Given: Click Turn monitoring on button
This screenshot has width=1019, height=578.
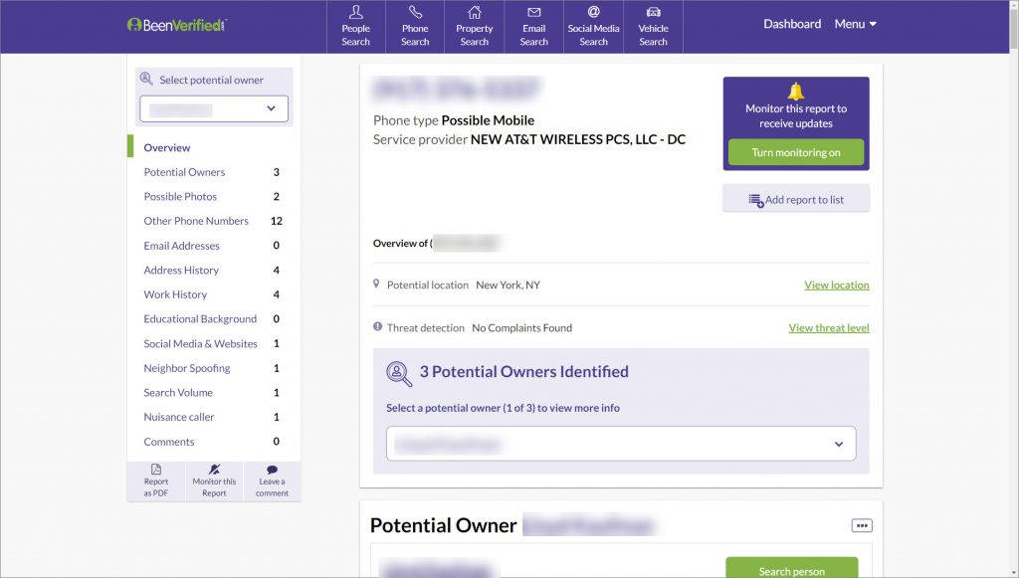Looking at the screenshot, I should pos(795,152).
